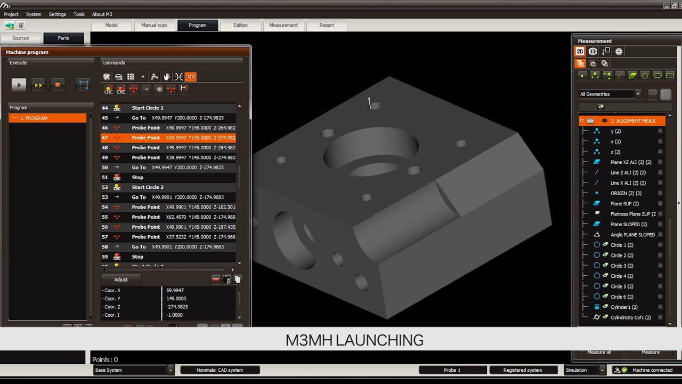The height and width of the screenshot is (384, 682).
Task: Tick the checkbox for Circle 1 (2)
Action: (x=660, y=245)
